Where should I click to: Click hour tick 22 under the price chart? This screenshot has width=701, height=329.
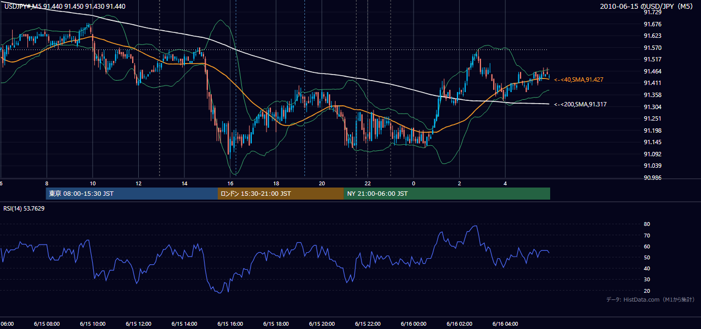pyautogui.click(x=368, y=183)
